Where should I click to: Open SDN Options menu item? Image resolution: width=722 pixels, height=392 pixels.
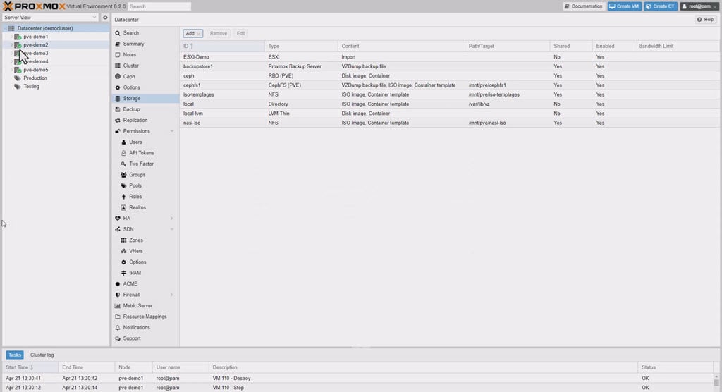coord(145,262)
